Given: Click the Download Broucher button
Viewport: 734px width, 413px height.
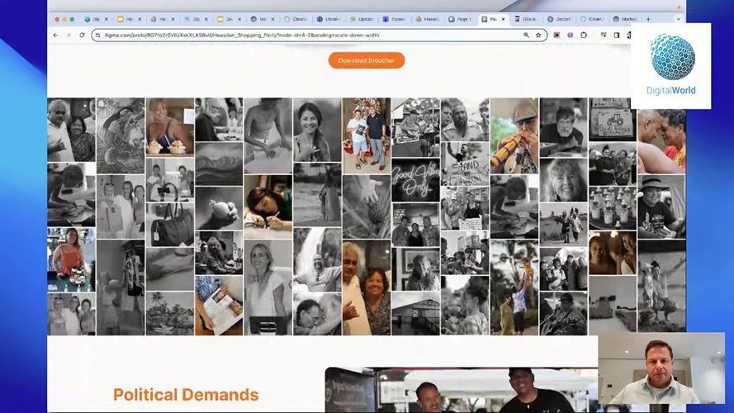Looking at the screenshot, I should [x=366, y=60].
